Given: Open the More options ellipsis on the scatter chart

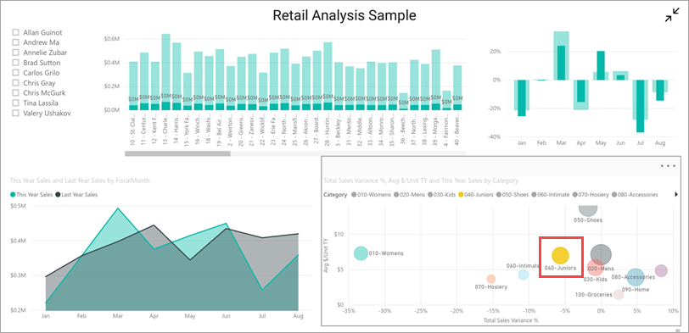Looking at the screenshot, I should (x=668, y=166).
